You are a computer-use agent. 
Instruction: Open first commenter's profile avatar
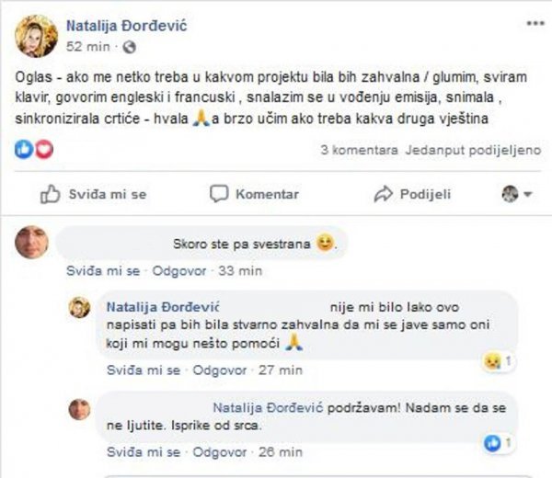click(31, 243)
